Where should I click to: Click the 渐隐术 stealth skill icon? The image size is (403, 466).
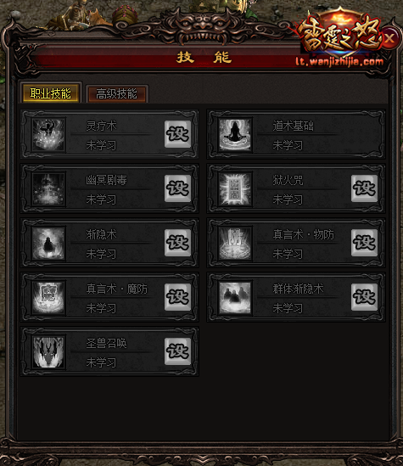pyautogui.click(x=48, y=243)
